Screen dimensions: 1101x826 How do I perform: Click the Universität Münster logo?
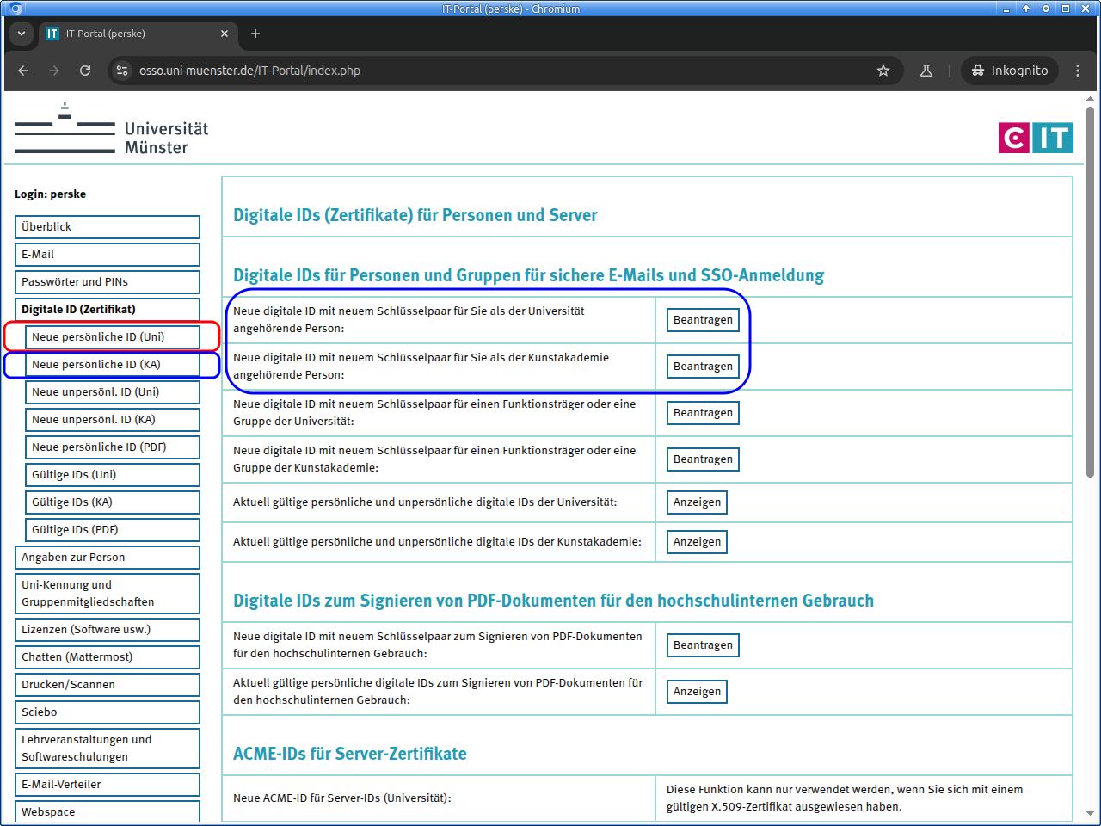[x=112, y=129]
